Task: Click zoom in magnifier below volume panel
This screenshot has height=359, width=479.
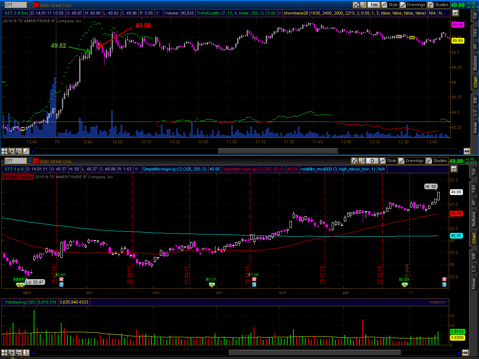Action: pos(11,352)
